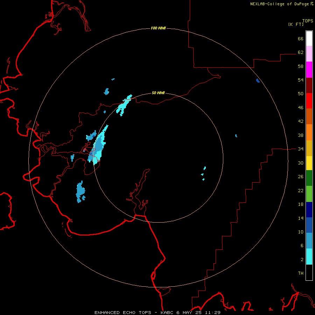Click the magenta legend swatch between 58 and 54
The image size is (315, 315).
click(309, 70)
